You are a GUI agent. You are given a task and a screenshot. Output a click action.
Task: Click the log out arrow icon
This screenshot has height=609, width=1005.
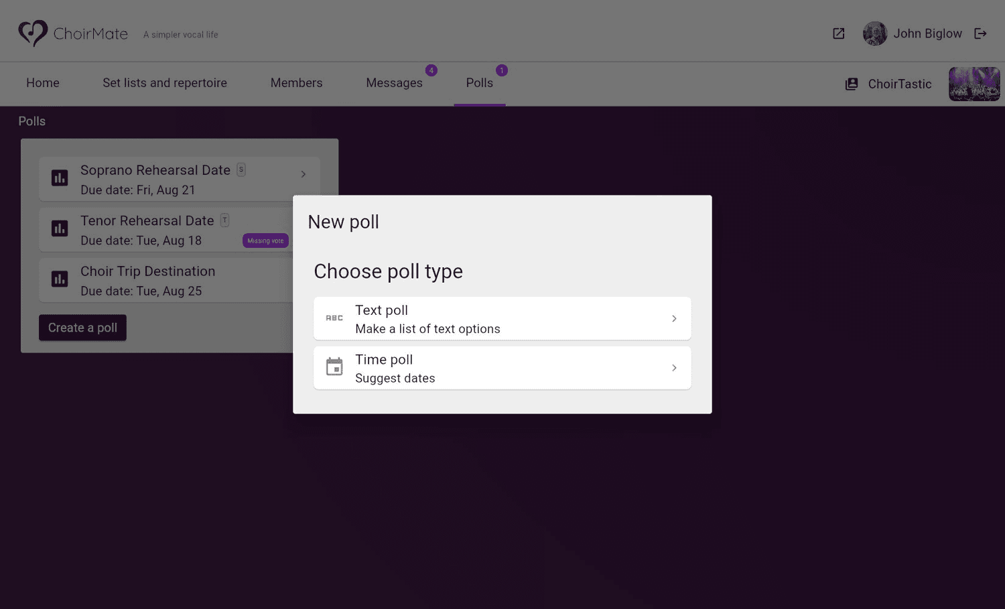(980, 33)
